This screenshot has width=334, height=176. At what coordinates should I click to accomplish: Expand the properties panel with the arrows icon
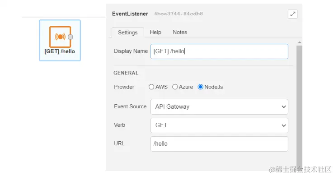click(x=293, y=14)
